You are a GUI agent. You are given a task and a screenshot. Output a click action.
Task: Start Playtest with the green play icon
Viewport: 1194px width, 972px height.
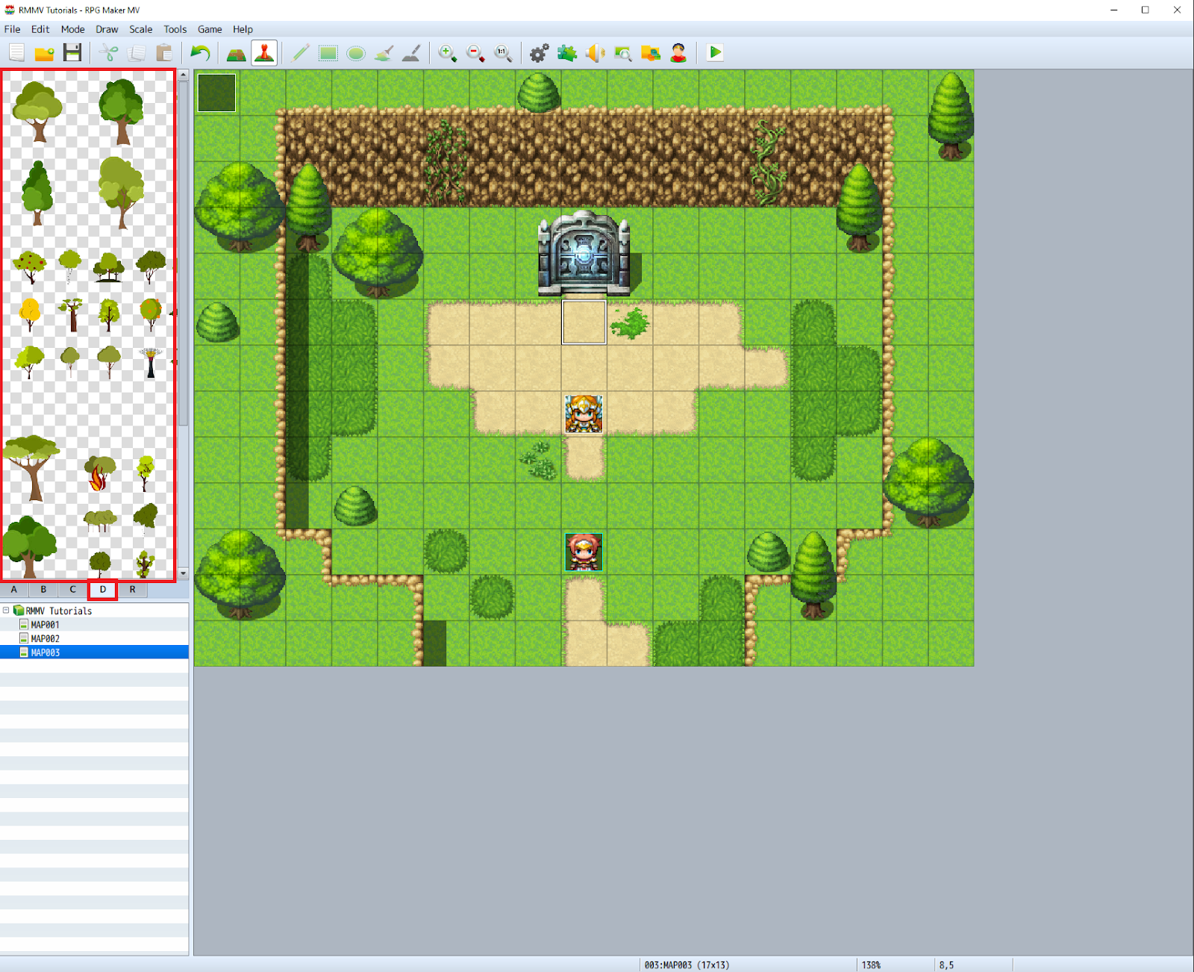[x=715, y=53]
